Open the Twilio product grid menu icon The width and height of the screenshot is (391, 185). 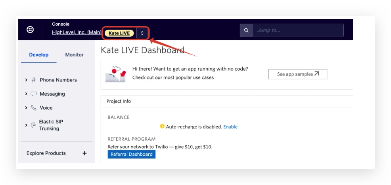click(x=30, y=30)
